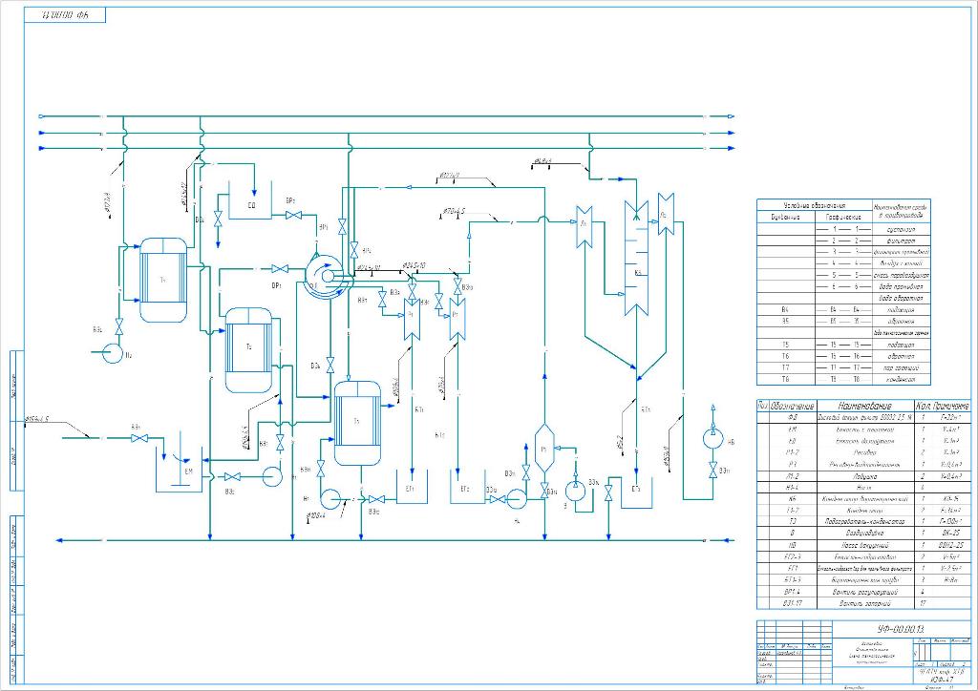Click the valve below vacuum pump НВ
Viewport: 978px width, 691px height.
(x=712, y=471)
